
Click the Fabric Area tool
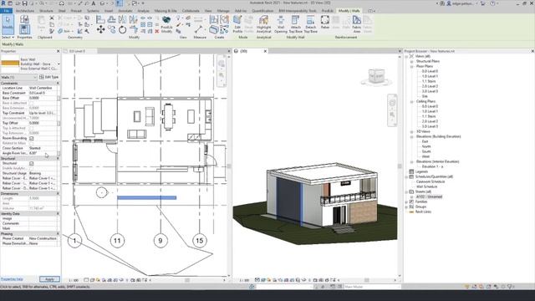pos(357,24)
